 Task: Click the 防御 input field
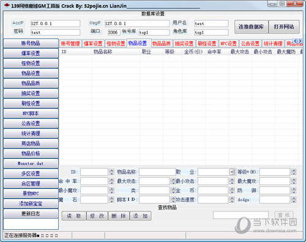coord(275,191)
